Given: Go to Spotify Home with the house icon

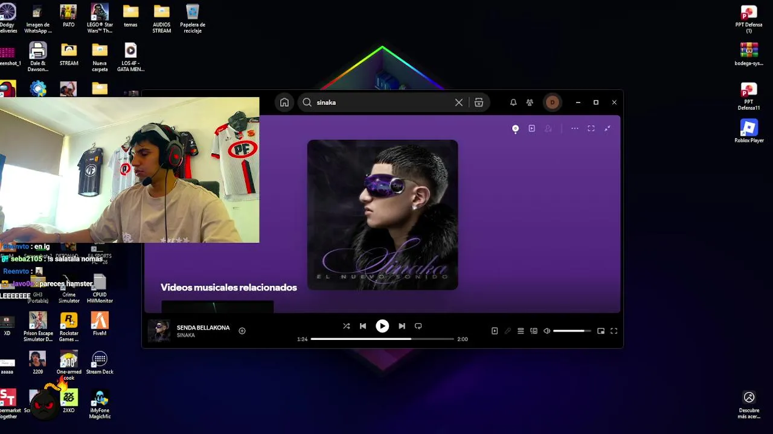Looking at the screenshot, I should 284,102.
